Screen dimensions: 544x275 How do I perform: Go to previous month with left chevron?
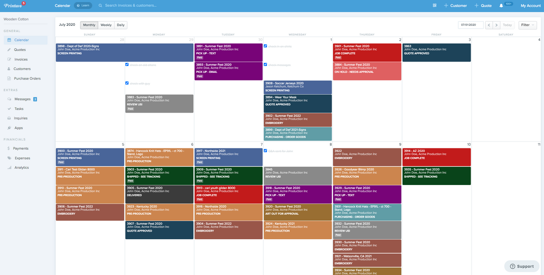pos(489,25)
